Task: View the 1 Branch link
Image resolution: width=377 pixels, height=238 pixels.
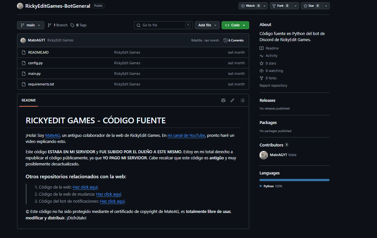Action: point(58,25)
